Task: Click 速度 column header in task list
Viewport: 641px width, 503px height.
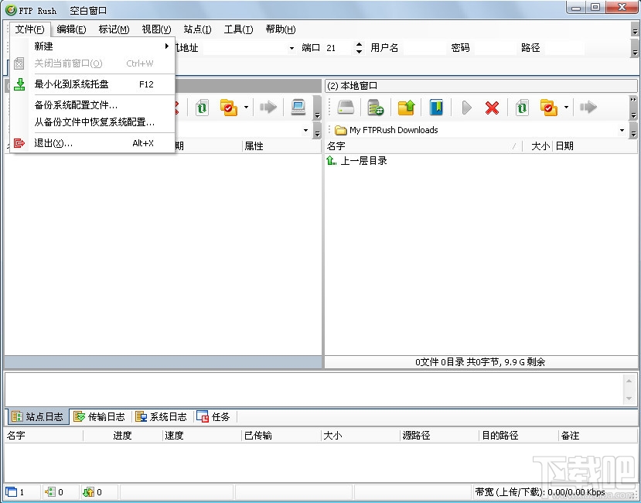Action: click(202, 436)
